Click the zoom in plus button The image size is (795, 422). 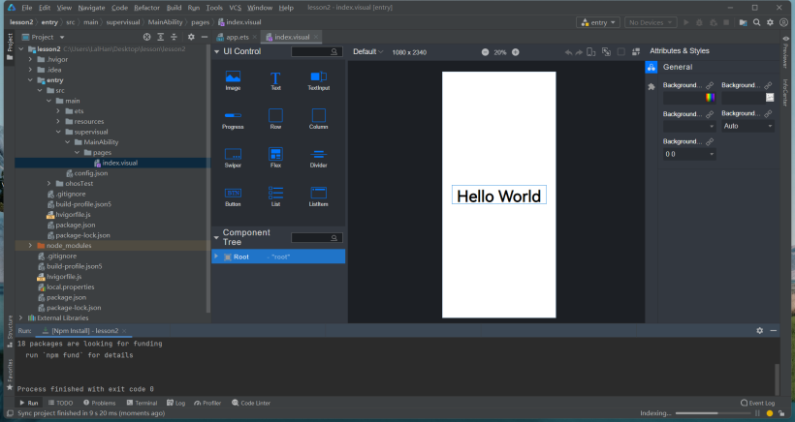tap(515, 52)
